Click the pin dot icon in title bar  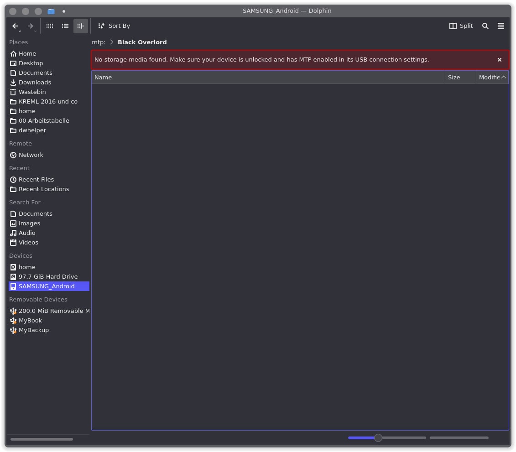click(64, 11)
